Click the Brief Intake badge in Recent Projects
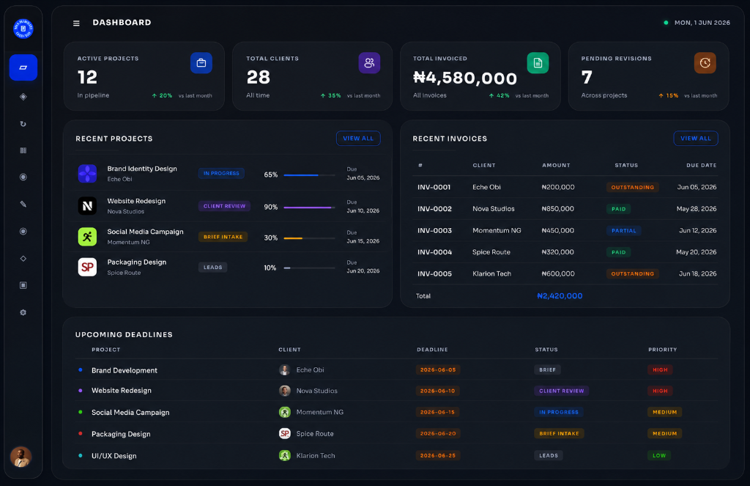The height and width of the screenshot is (486, 750). tap(223, 237)
